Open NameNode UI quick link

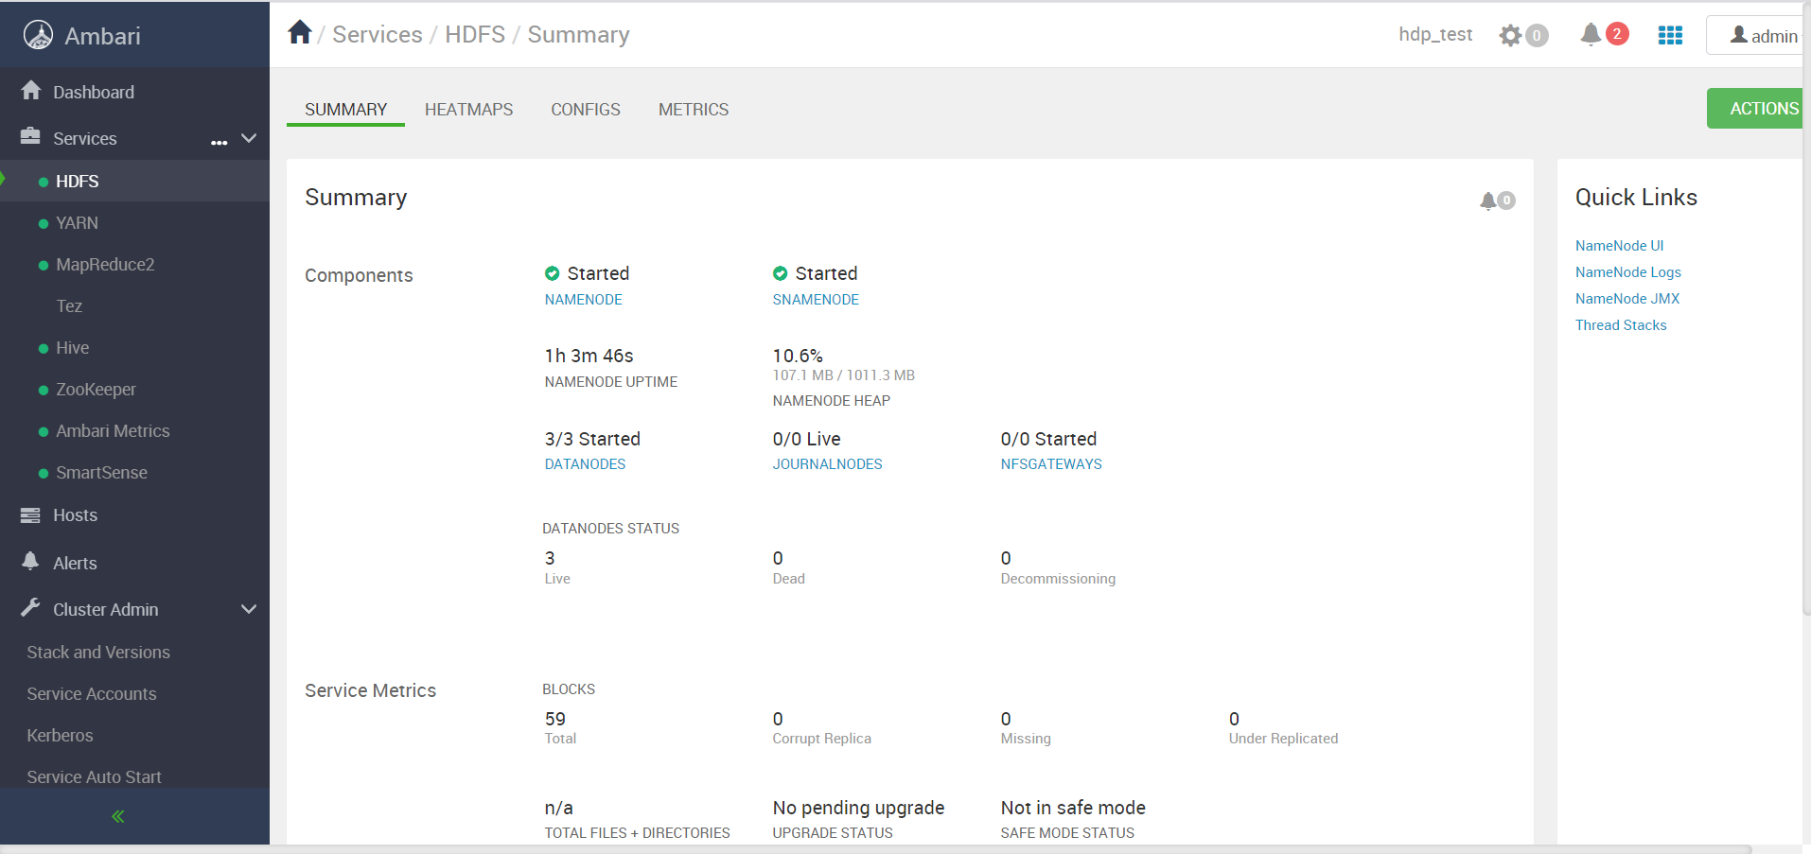[1619, 246]
